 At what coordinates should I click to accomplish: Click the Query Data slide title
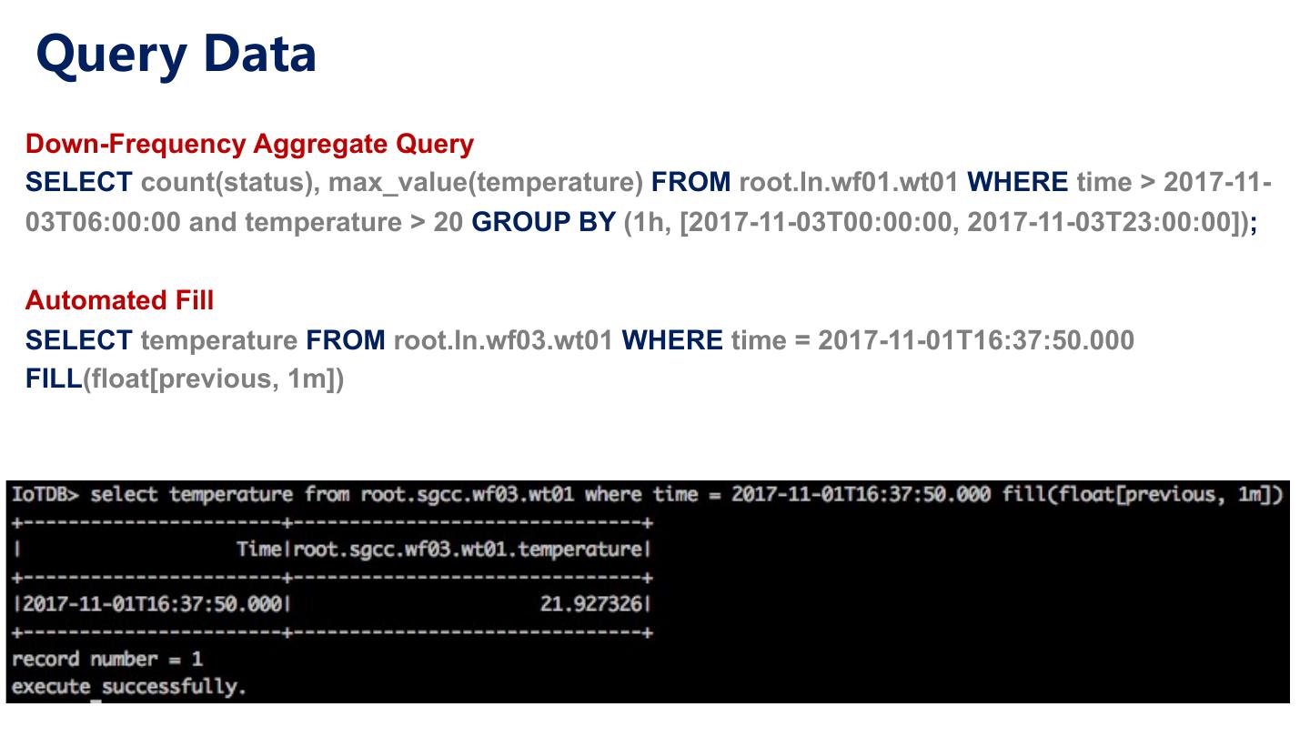[176, 54]
